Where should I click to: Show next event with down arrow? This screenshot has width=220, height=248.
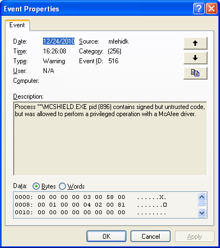coord(195,58)
